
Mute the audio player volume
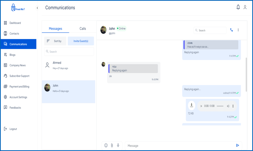(x=228, y=106)
